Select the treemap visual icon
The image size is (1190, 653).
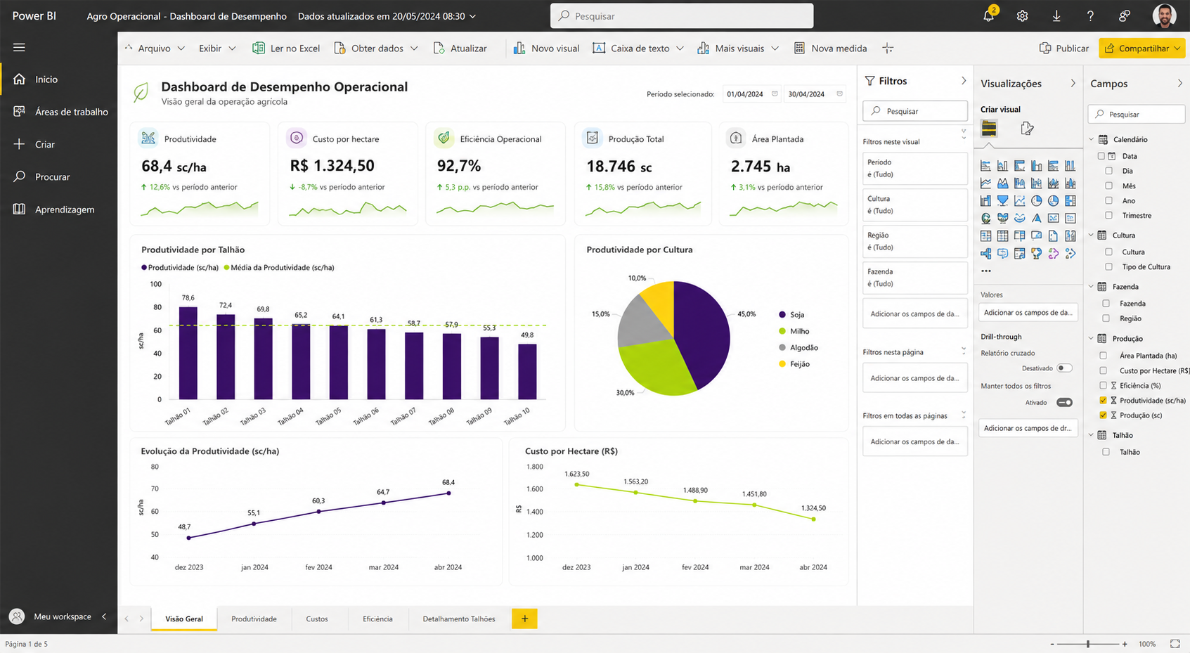click(x=1070, y=201)
